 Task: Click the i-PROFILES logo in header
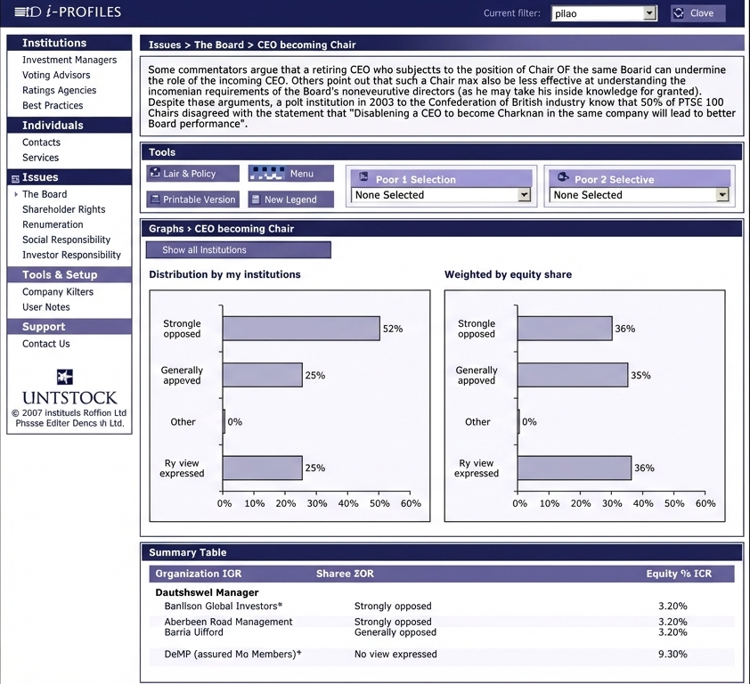pyautogui.click(x=68, y=12)
